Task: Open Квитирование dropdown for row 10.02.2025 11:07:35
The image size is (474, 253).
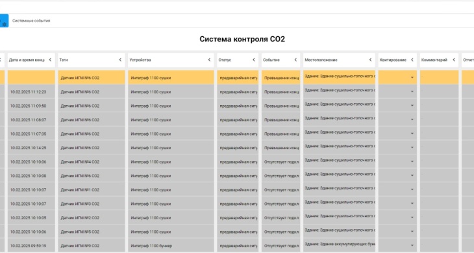Action: pos(412,134)
